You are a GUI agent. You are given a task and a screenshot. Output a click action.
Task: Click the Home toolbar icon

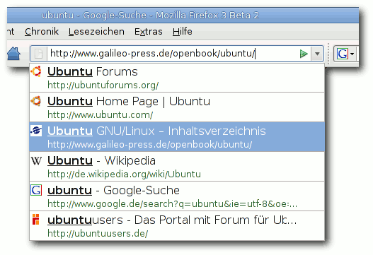[x=13, y=54]
